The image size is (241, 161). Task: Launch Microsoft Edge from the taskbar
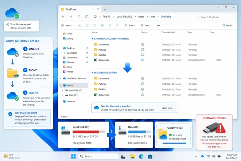pos(141,156)
